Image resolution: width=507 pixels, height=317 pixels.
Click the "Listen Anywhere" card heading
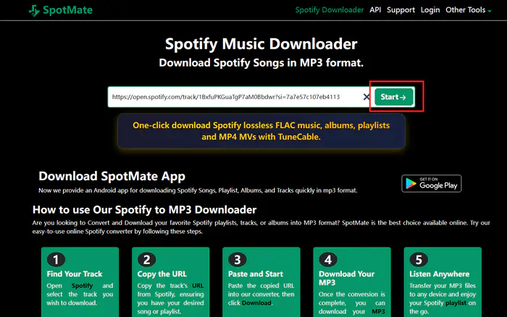pyautogui.click(x=439, y=274)
